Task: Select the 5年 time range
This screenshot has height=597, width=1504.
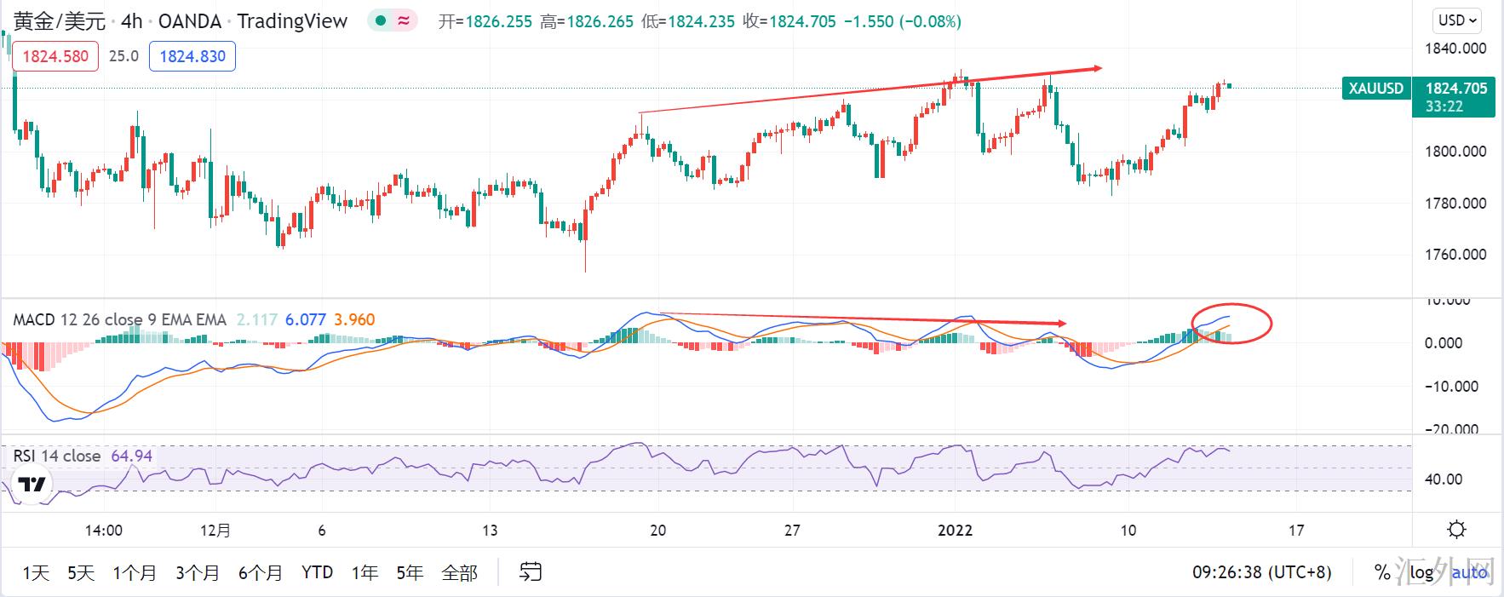Action: pos(410,572)
